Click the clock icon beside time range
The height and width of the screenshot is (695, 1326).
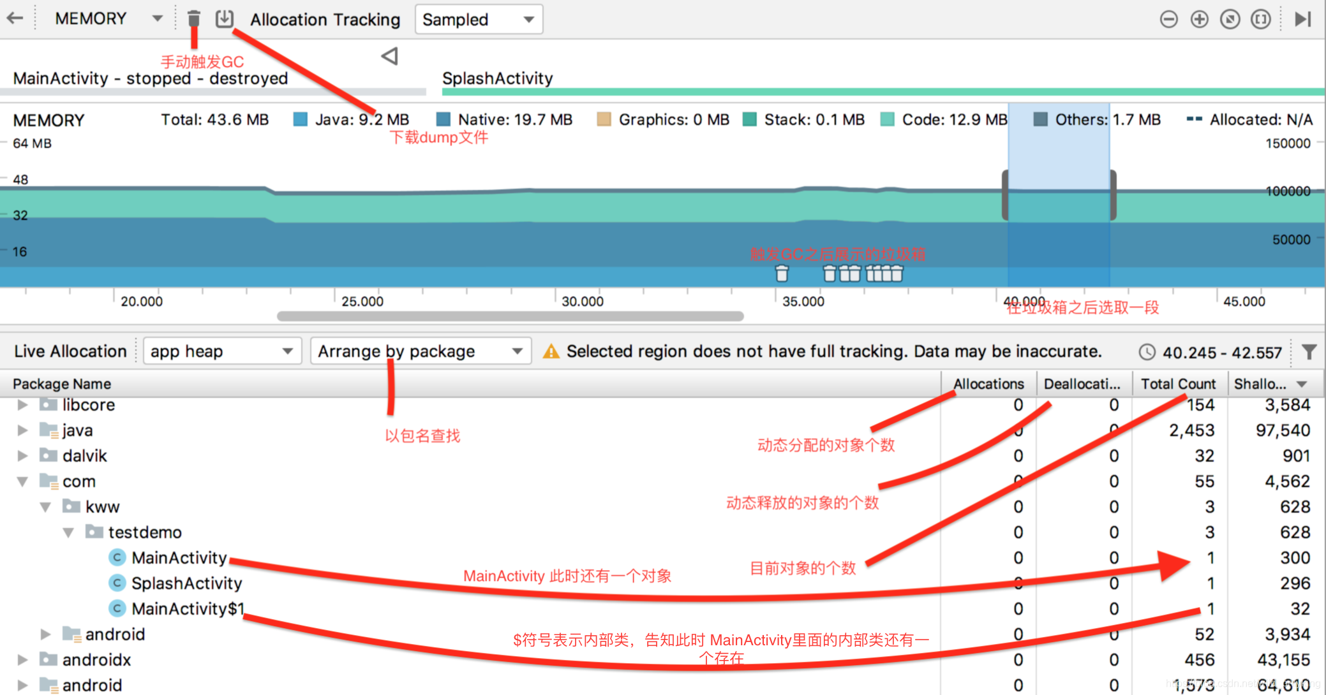click(x=1147, y=352)
